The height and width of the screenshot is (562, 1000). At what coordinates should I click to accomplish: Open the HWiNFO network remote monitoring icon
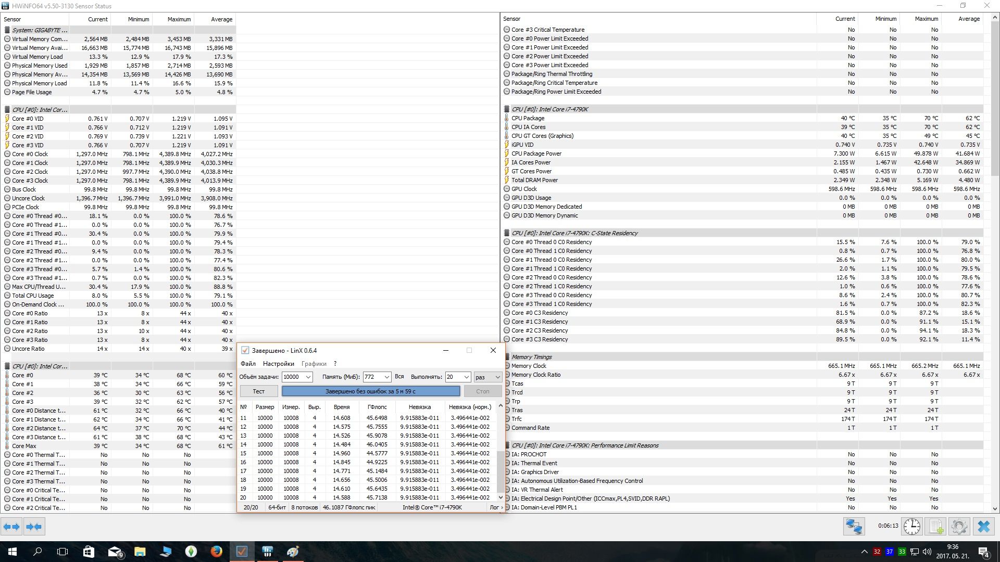coord(854,527)
